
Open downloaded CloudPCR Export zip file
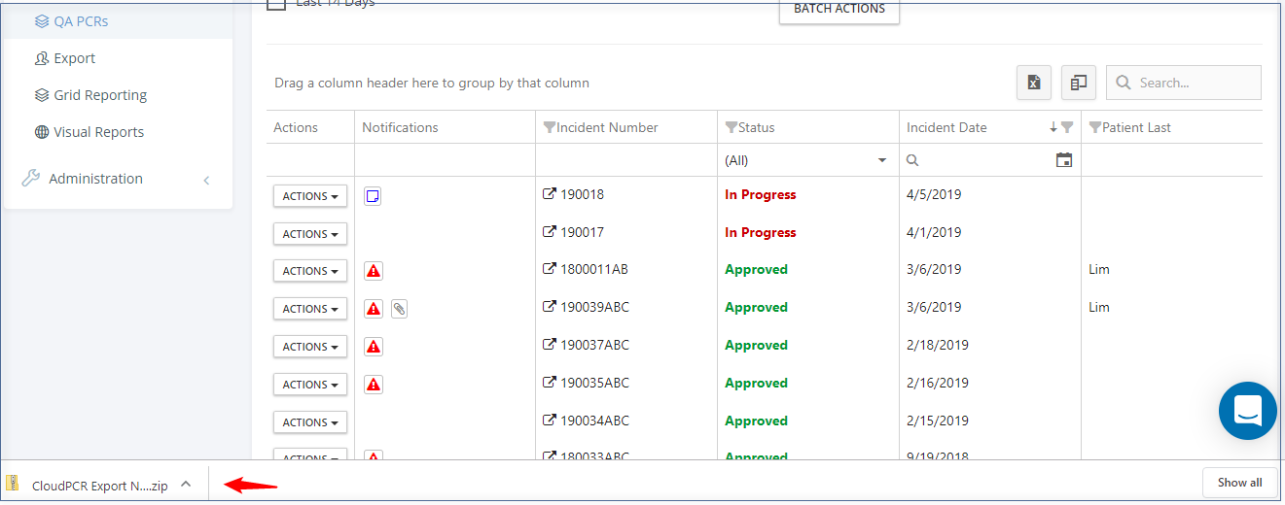99,486
